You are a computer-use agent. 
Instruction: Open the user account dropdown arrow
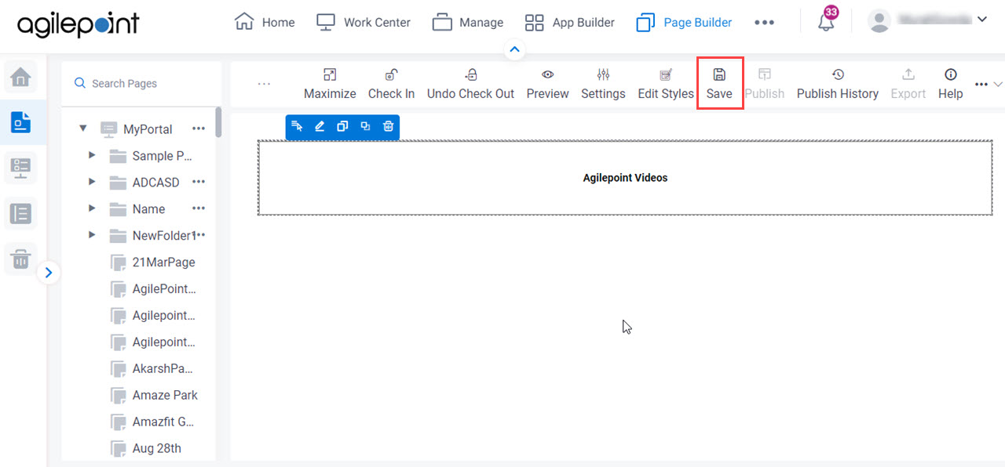point(981,20)
